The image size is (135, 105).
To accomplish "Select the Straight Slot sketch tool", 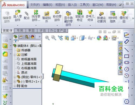I will pyautogui.click(x=127, y=63).
